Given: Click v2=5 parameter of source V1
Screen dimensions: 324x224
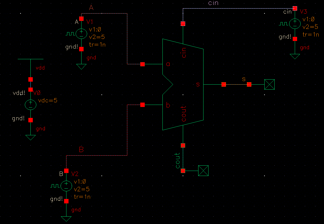Looking at the screenshot, I should (x=97, y=37).
